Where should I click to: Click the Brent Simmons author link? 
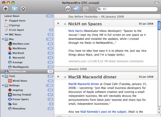[x=119, y=61]
